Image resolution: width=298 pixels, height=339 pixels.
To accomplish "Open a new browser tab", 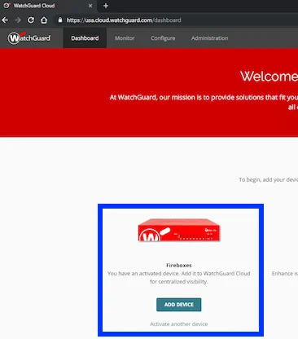I will pyautogui.click(x=106, y=6).
